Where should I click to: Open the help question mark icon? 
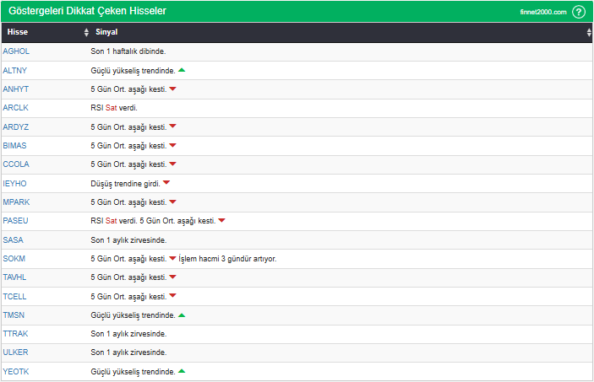click(x=579, y=12)
